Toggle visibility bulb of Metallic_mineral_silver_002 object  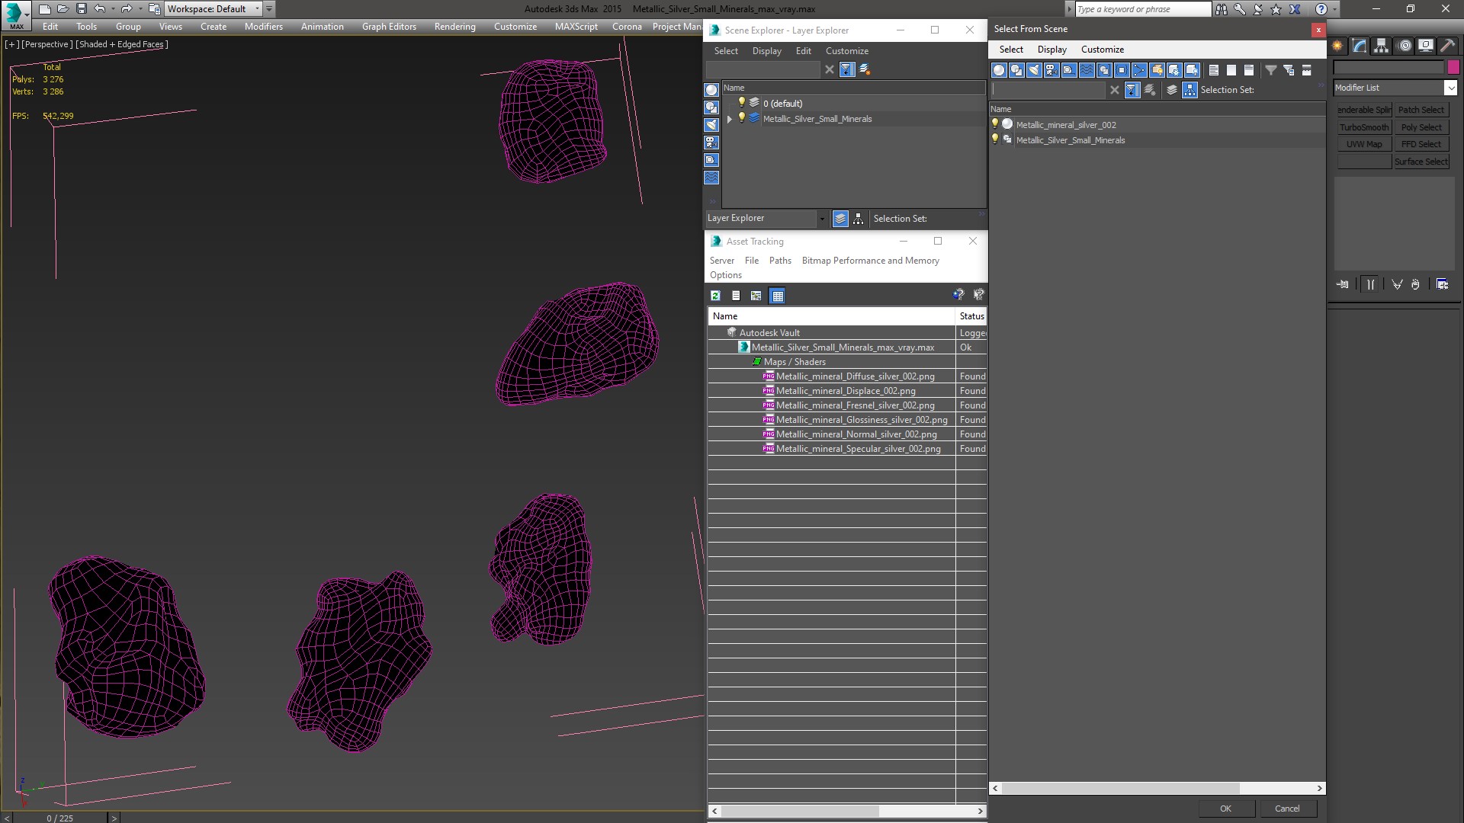995,124
